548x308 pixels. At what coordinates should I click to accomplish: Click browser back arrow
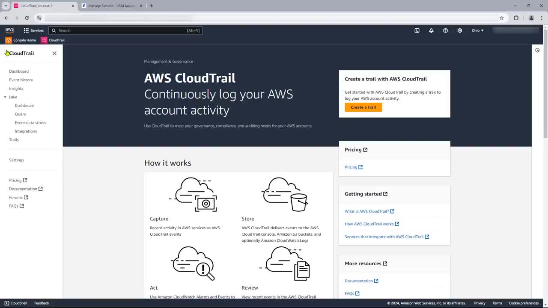pyautogui.click(x=6, y=18)
